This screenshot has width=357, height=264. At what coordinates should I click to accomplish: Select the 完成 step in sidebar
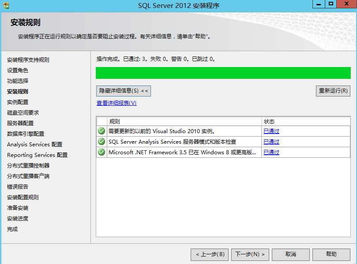click(12, 229)
